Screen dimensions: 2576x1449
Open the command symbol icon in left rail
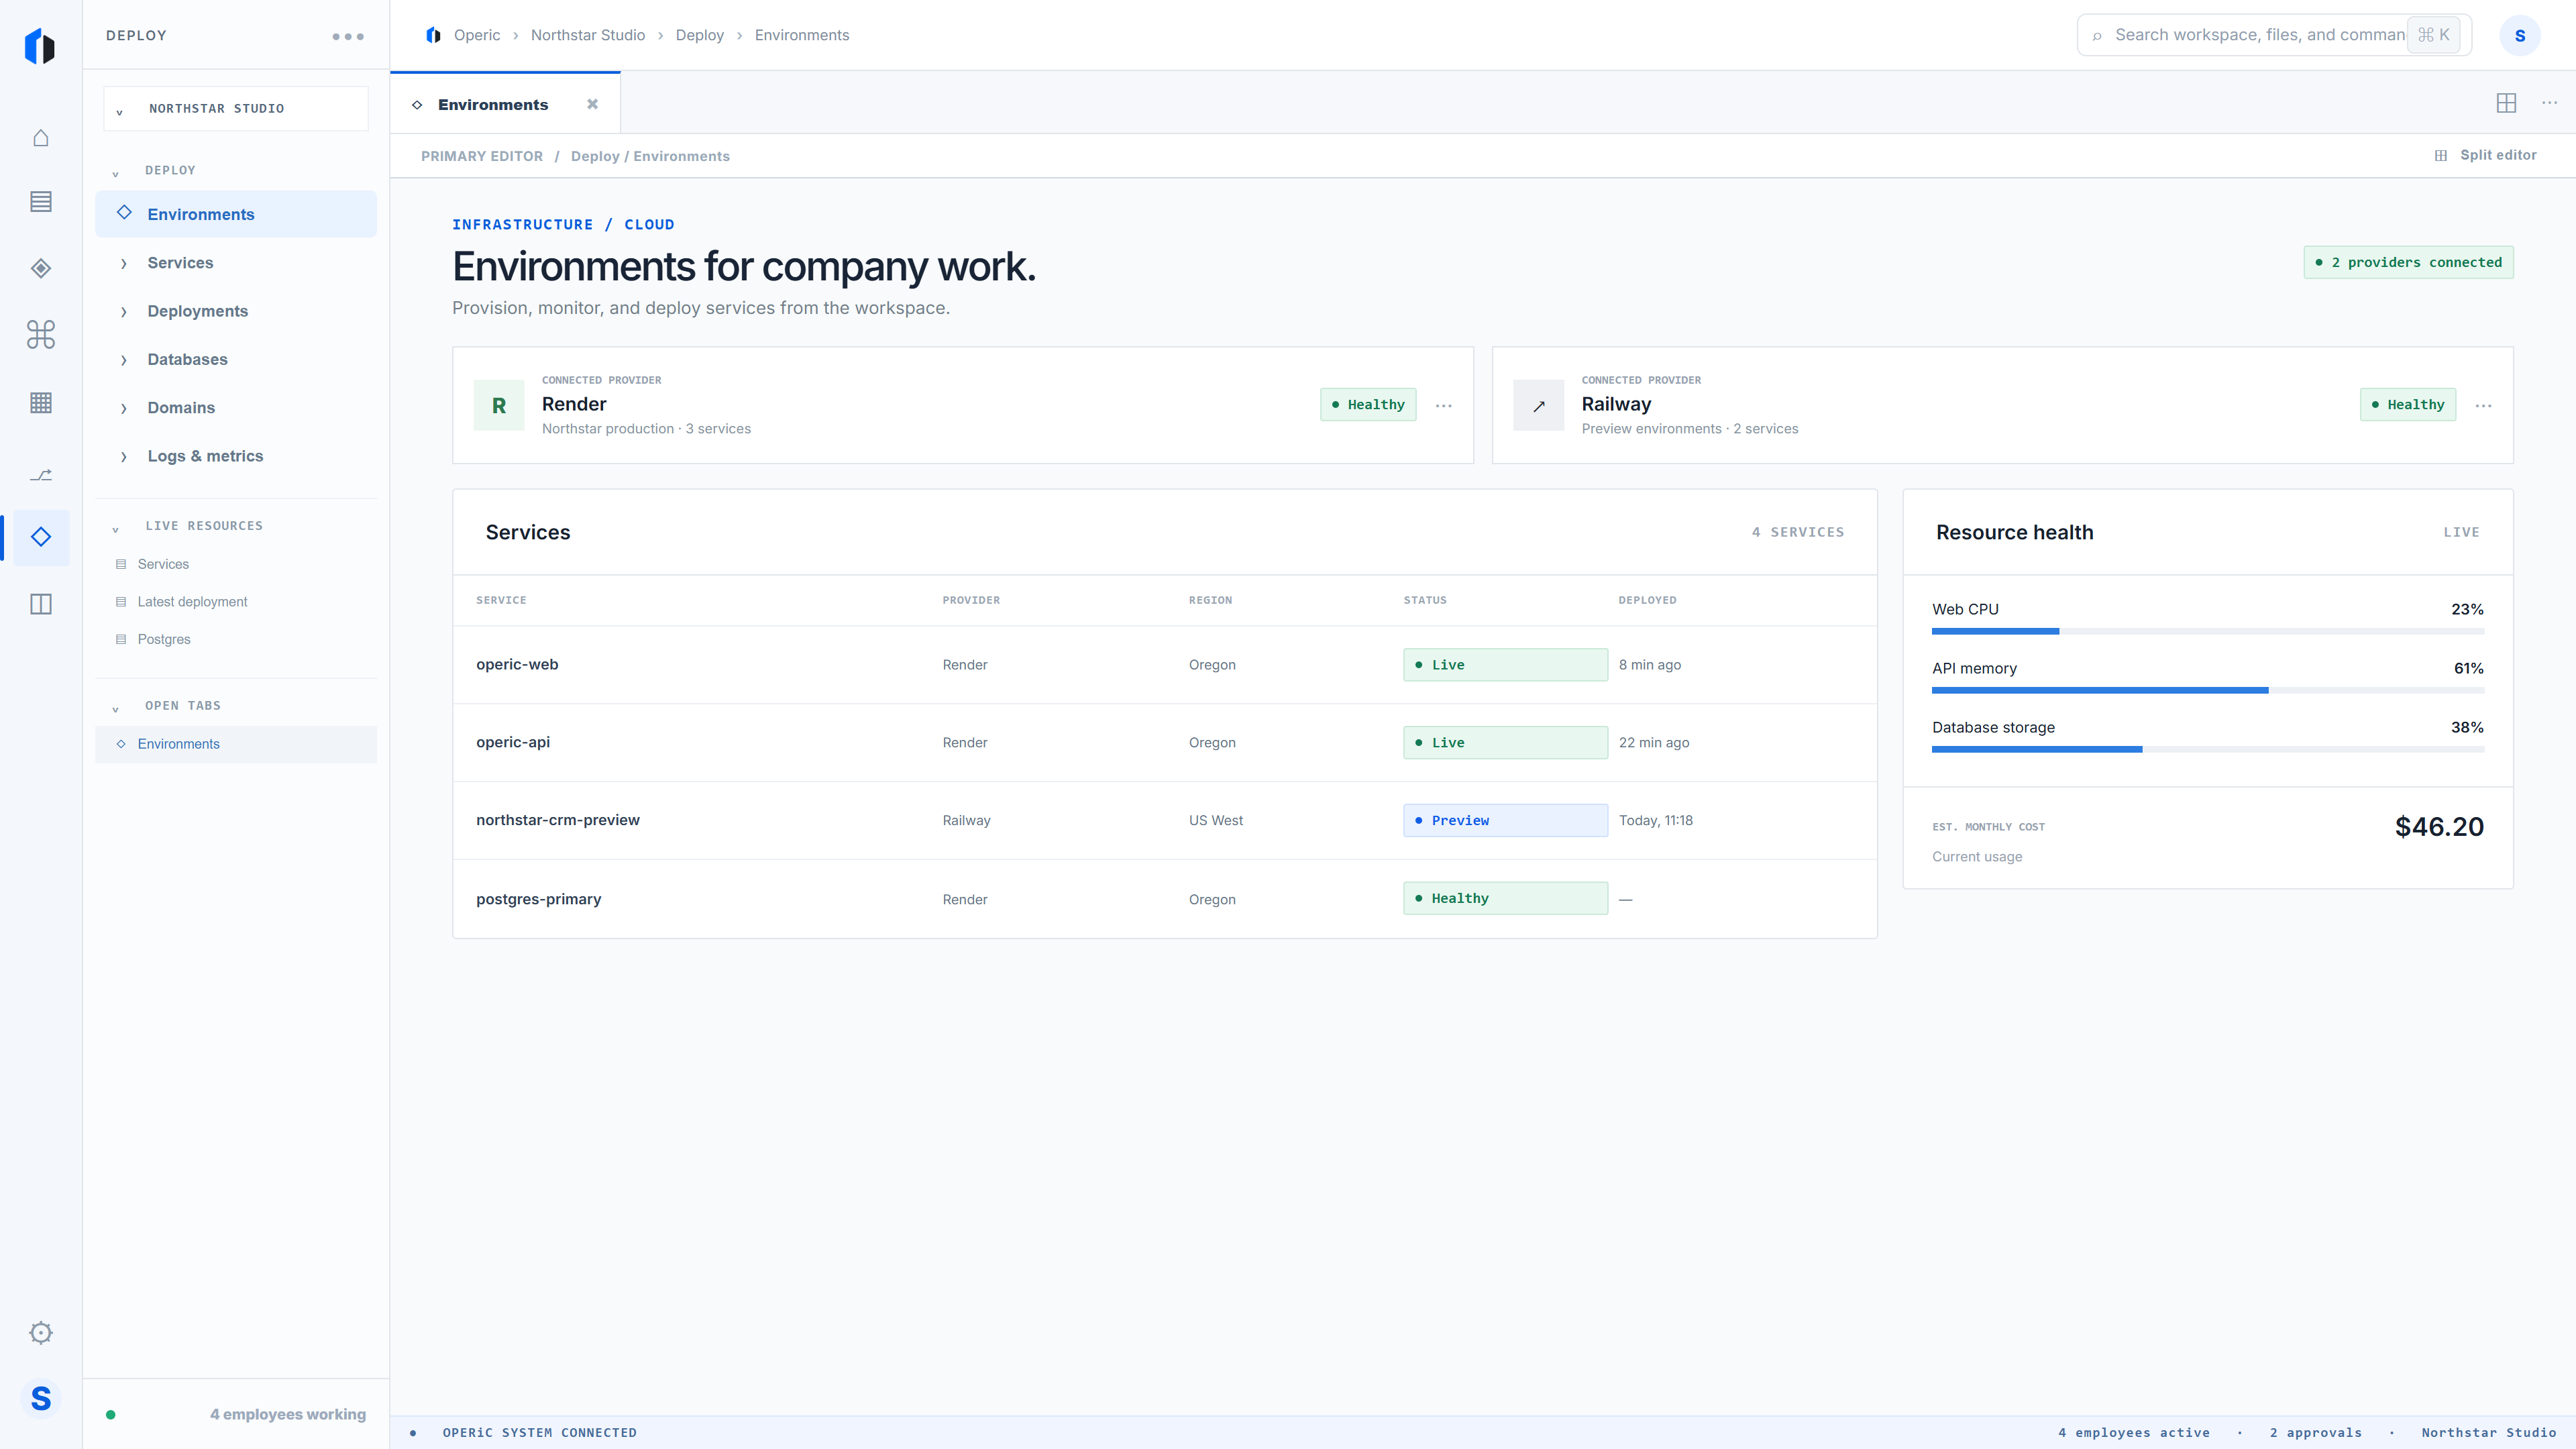(41, 334)
